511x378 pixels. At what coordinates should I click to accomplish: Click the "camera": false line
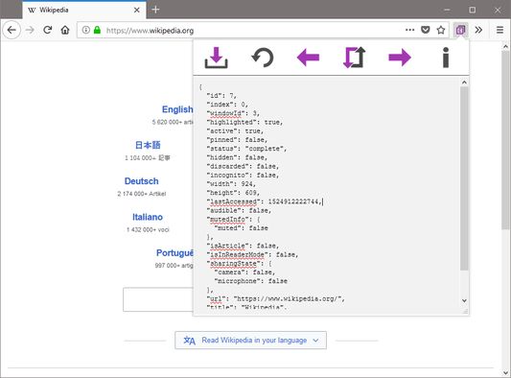244,272
